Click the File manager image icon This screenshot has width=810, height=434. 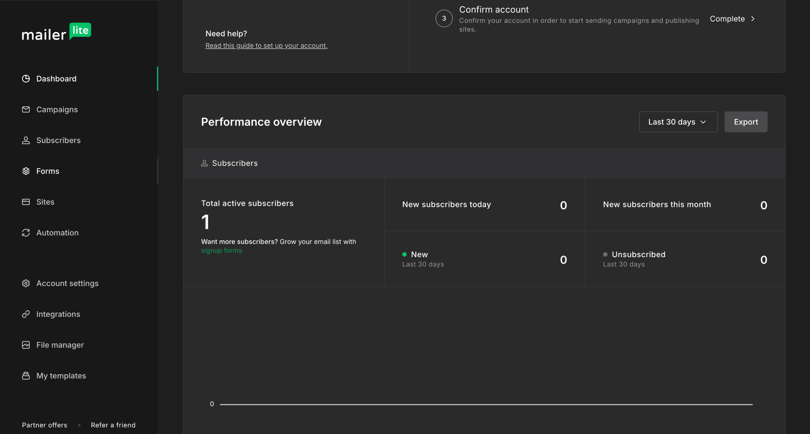point(26,345)
